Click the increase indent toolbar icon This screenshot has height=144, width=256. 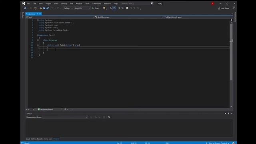(122, 8)
